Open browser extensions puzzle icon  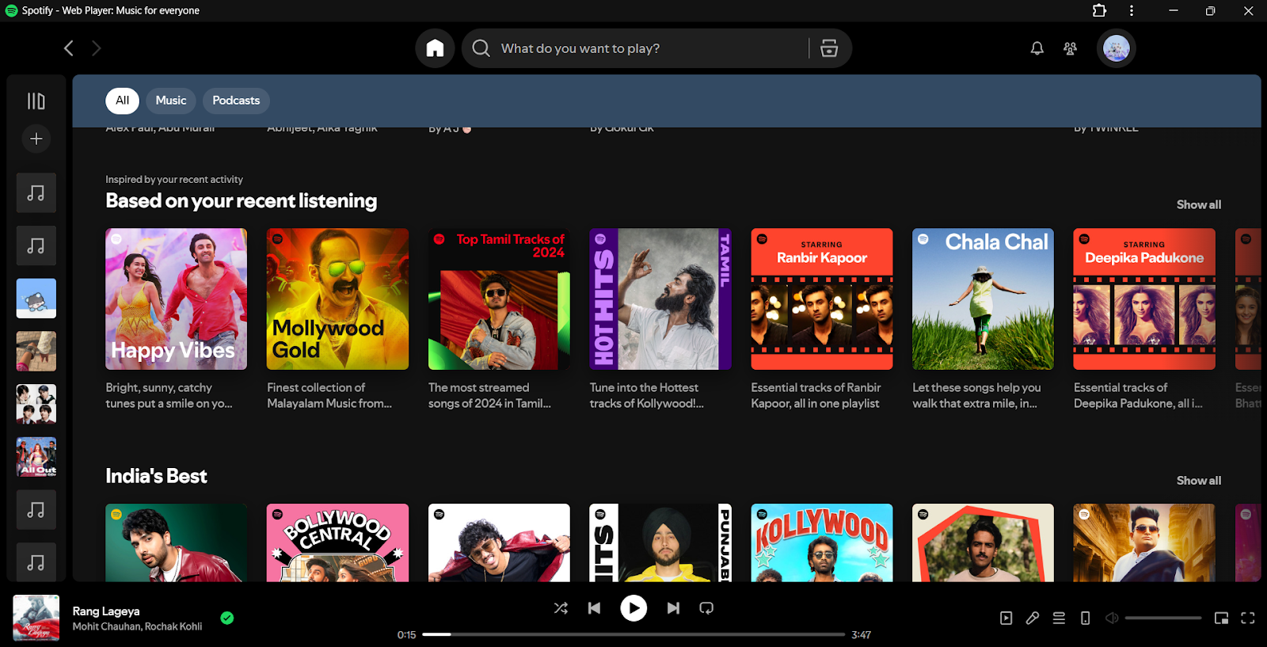1099,11
